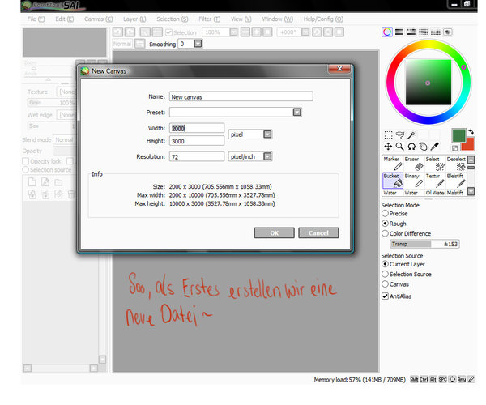Choose the Select pen tool
This screenshot has width=486, height=405.
[435, 164]
